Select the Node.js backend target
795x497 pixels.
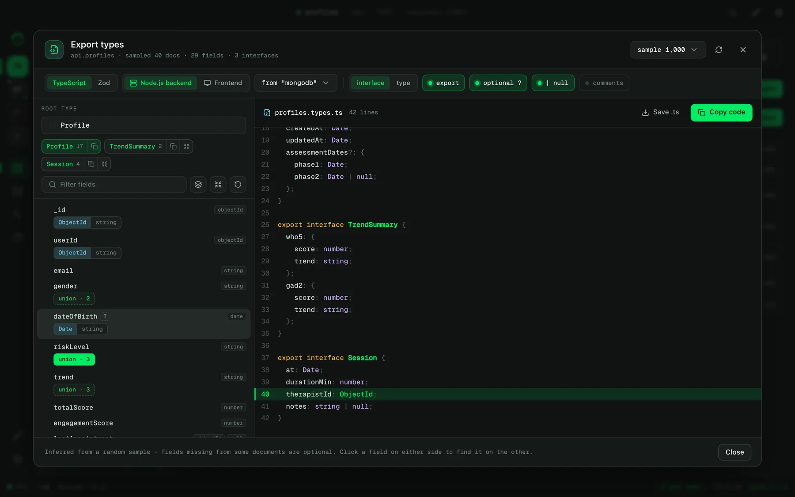[x=161, y=83]
